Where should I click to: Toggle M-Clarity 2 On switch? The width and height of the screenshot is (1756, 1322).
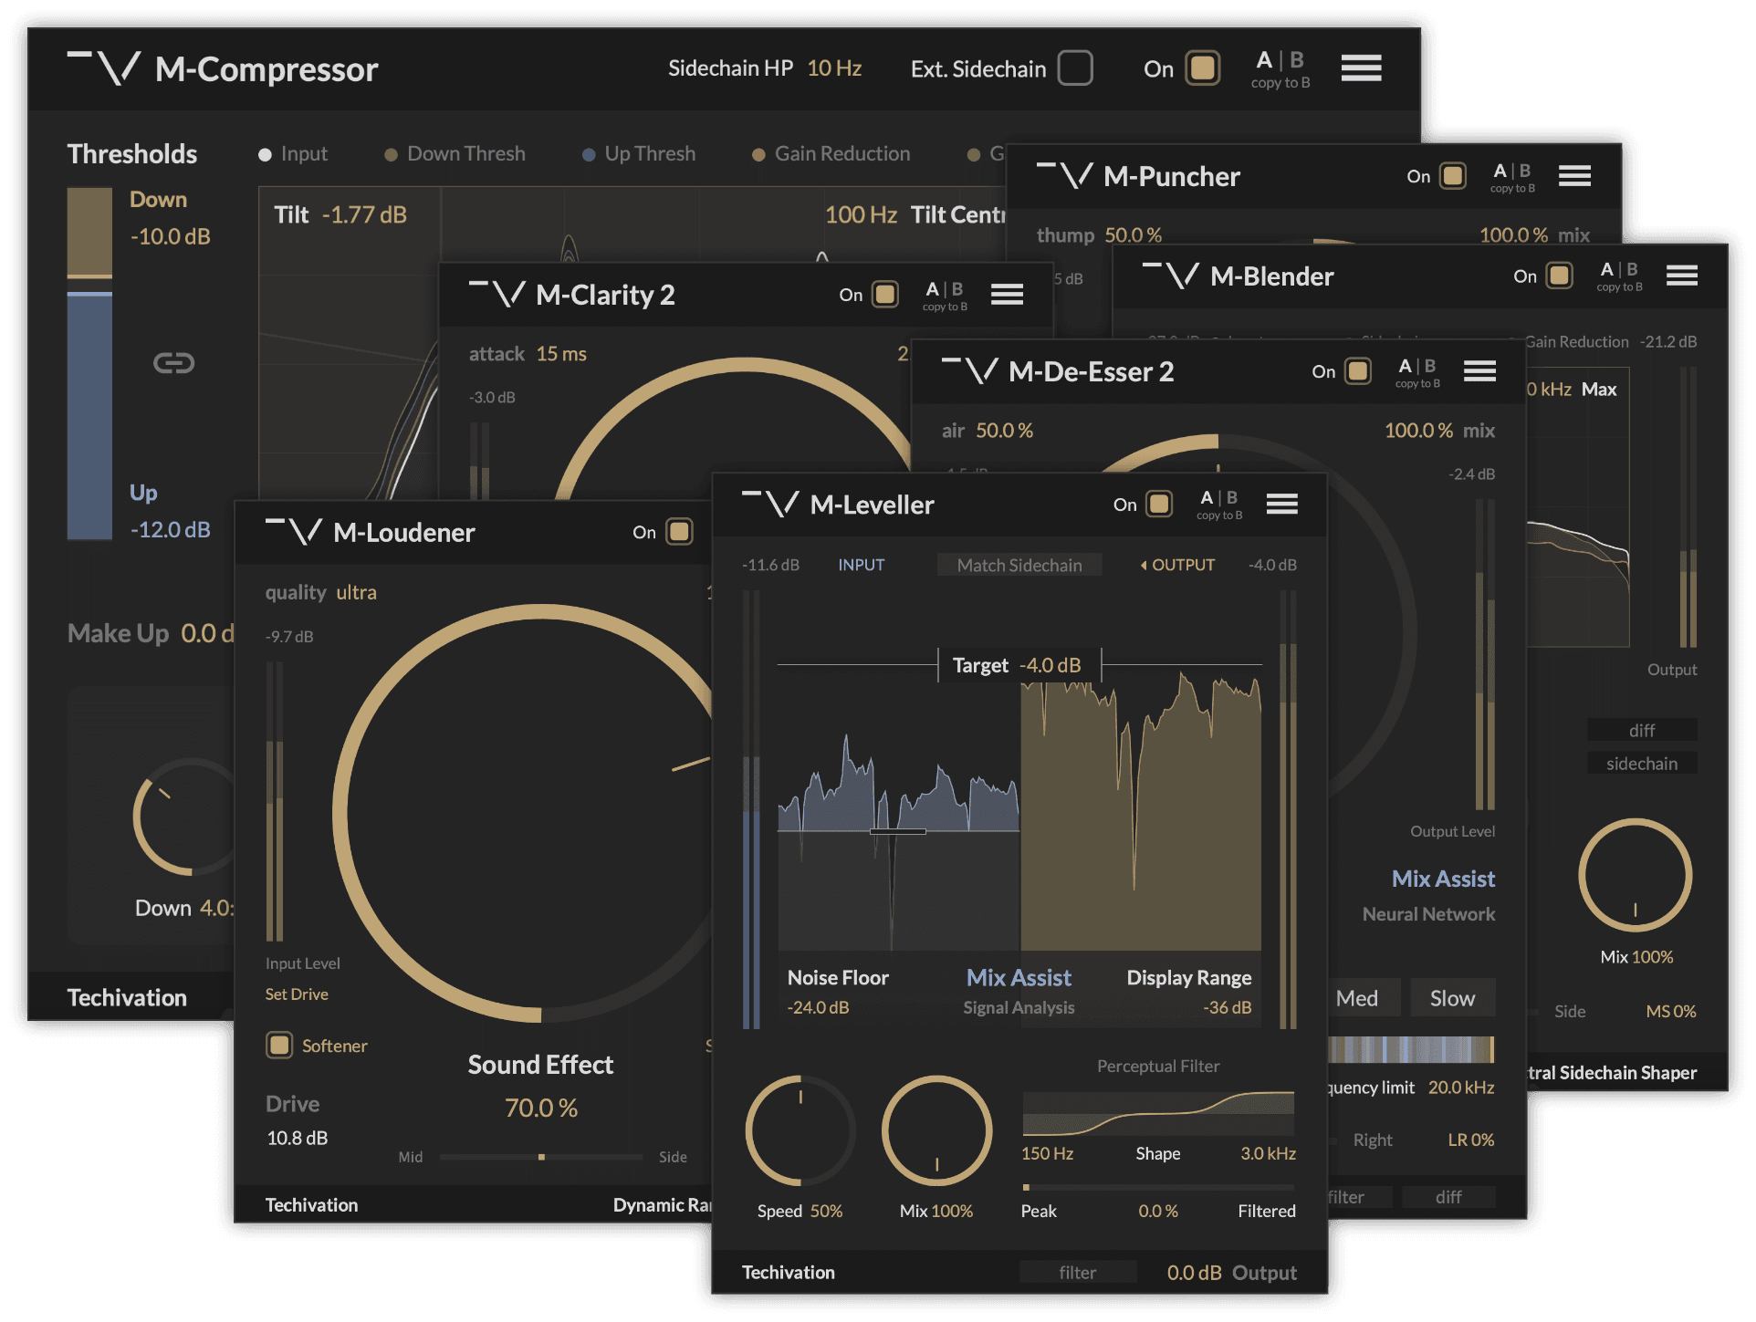click(x=884, y=294)
